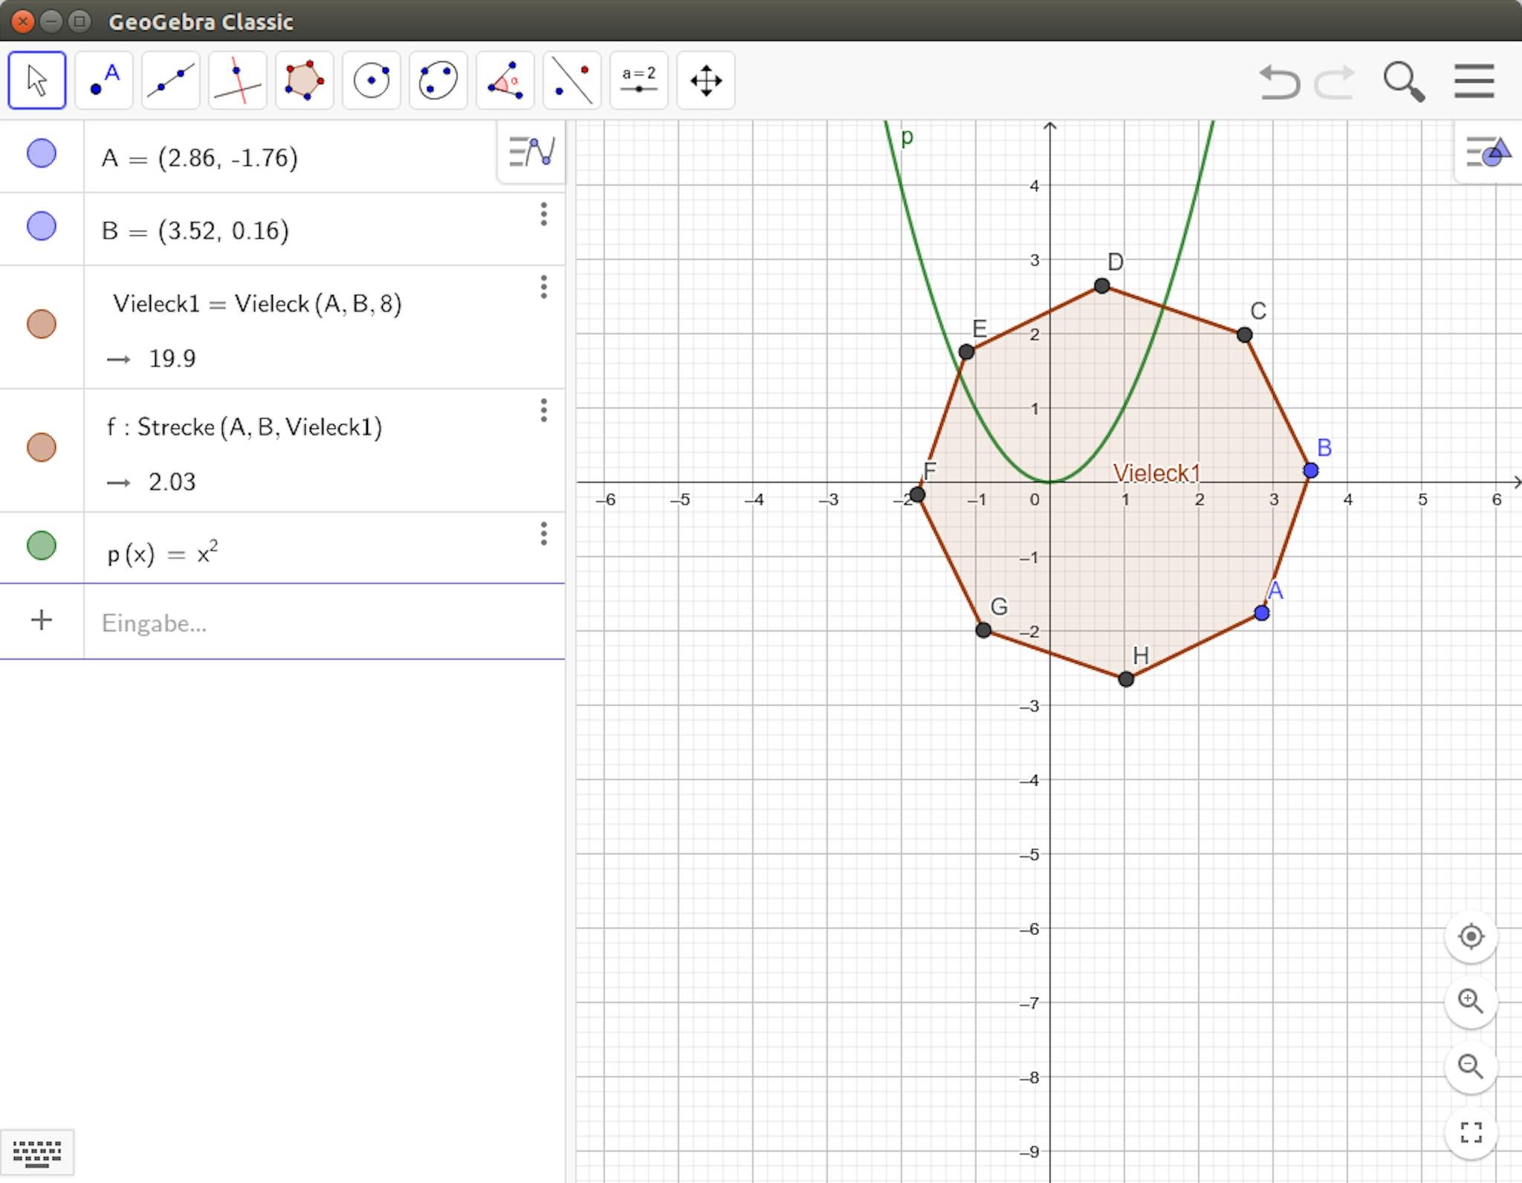The image size is (1522, 1183).
Task: Open the main hamburger menu
Action: (x=1474, y=80)
